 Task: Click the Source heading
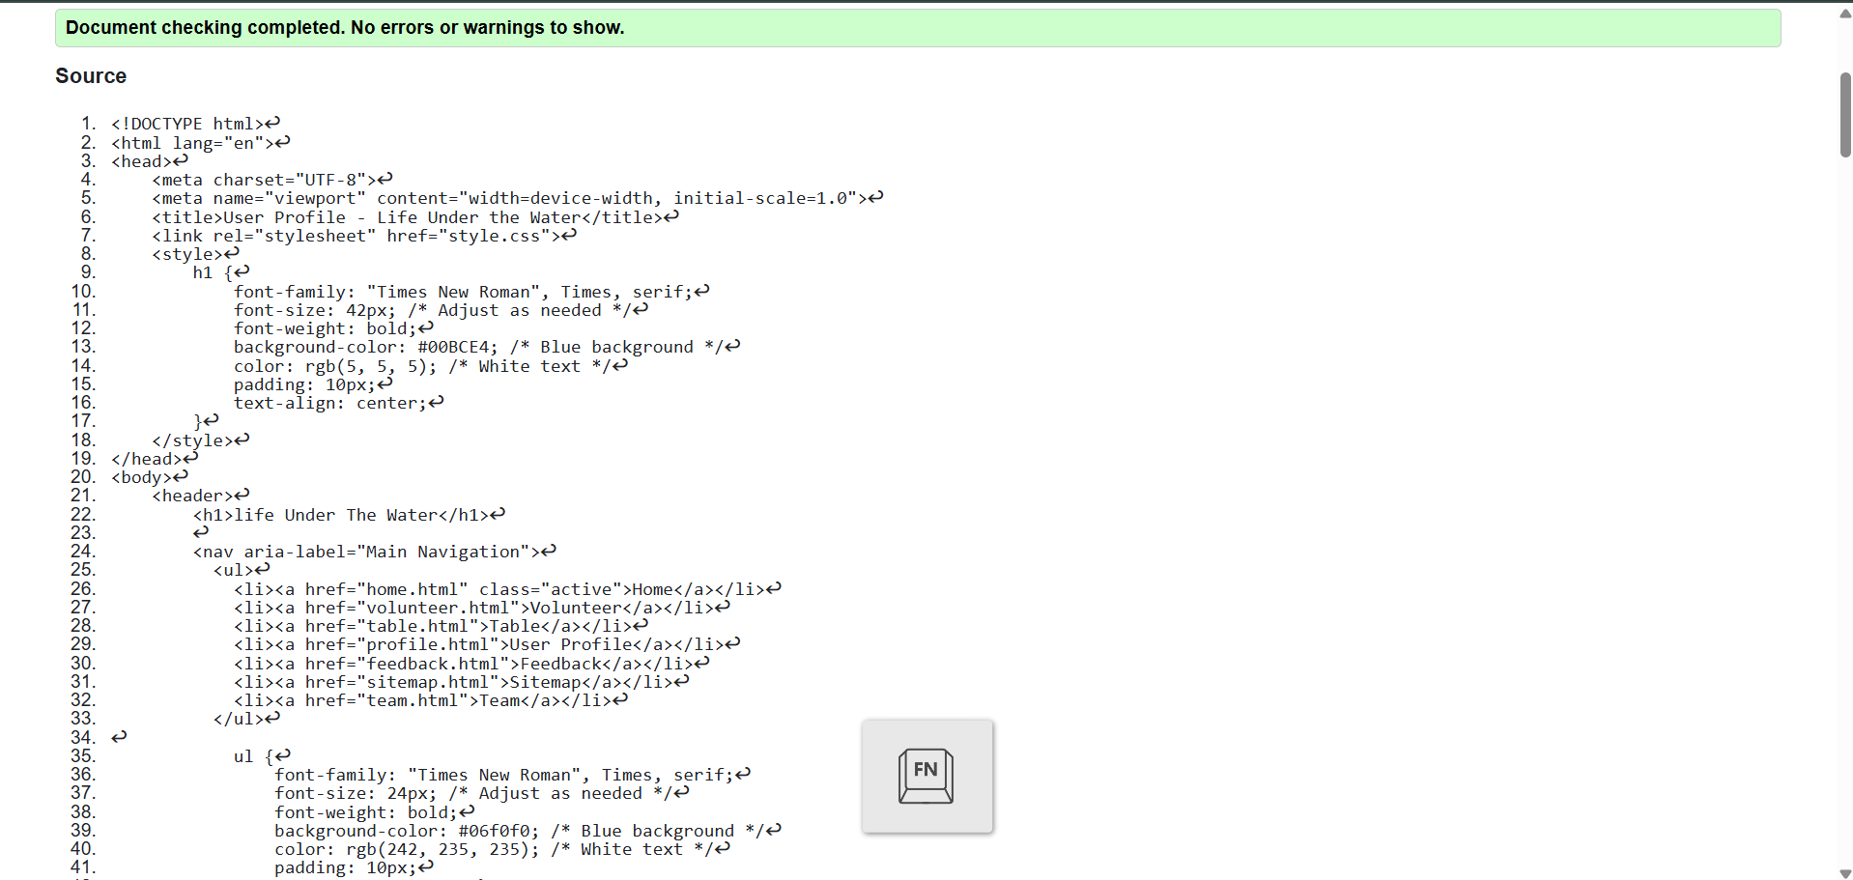91,76
